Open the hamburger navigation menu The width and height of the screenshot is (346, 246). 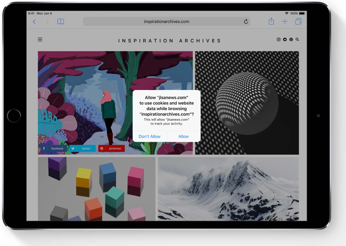[x=40, y=39]
